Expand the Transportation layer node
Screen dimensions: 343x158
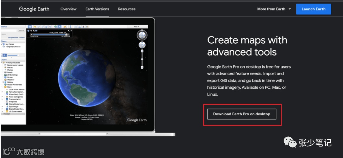[2, 99]
